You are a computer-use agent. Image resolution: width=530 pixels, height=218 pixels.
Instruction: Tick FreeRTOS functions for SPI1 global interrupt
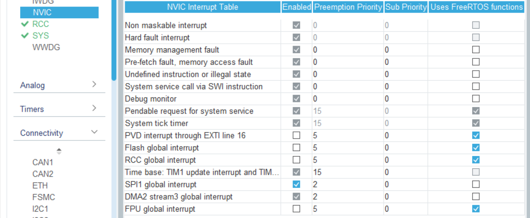coord(476,184)
